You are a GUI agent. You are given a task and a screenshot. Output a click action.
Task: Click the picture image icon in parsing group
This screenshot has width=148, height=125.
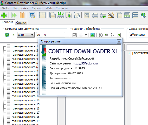pyautogui.click(x=93, y=35)
